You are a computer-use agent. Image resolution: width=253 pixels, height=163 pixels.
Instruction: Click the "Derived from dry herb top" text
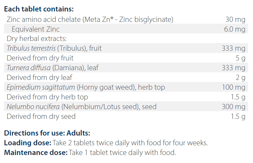pos(47,97)
